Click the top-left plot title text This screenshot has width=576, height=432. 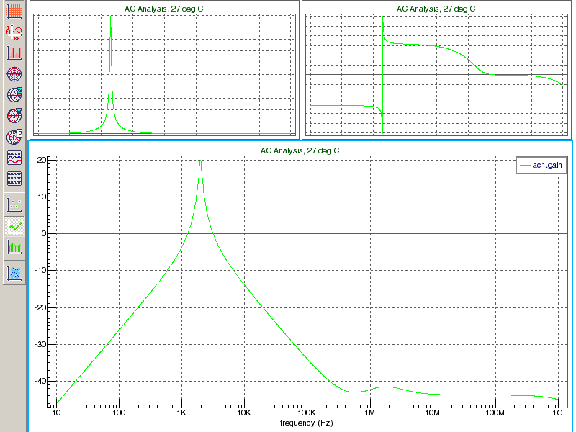pos(164,9)
